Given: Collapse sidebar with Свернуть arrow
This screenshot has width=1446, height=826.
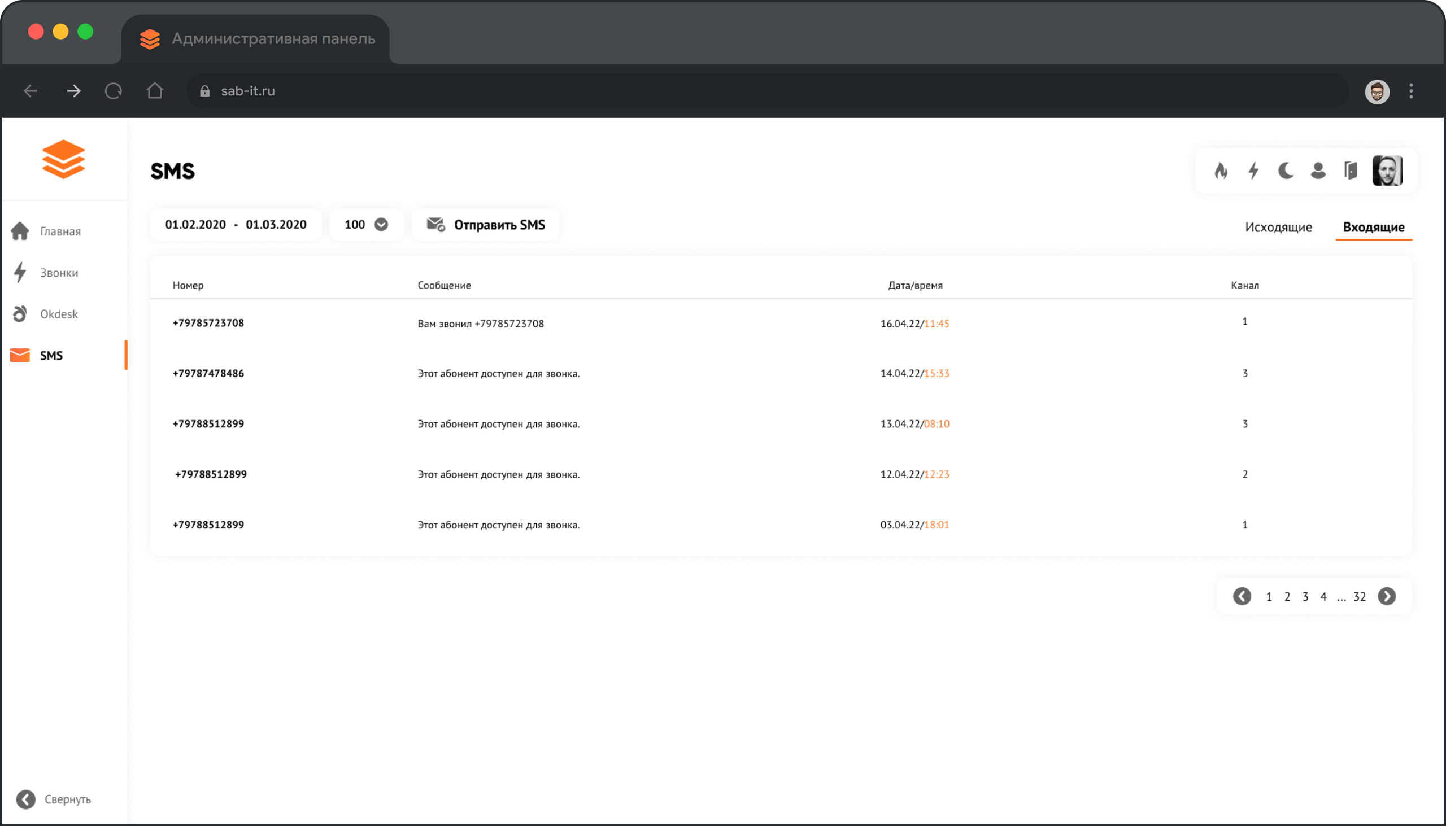Looking at the screenshot, I should click(x=26, y=799).
